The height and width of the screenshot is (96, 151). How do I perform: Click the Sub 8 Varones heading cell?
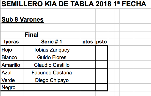click(23, 20)
